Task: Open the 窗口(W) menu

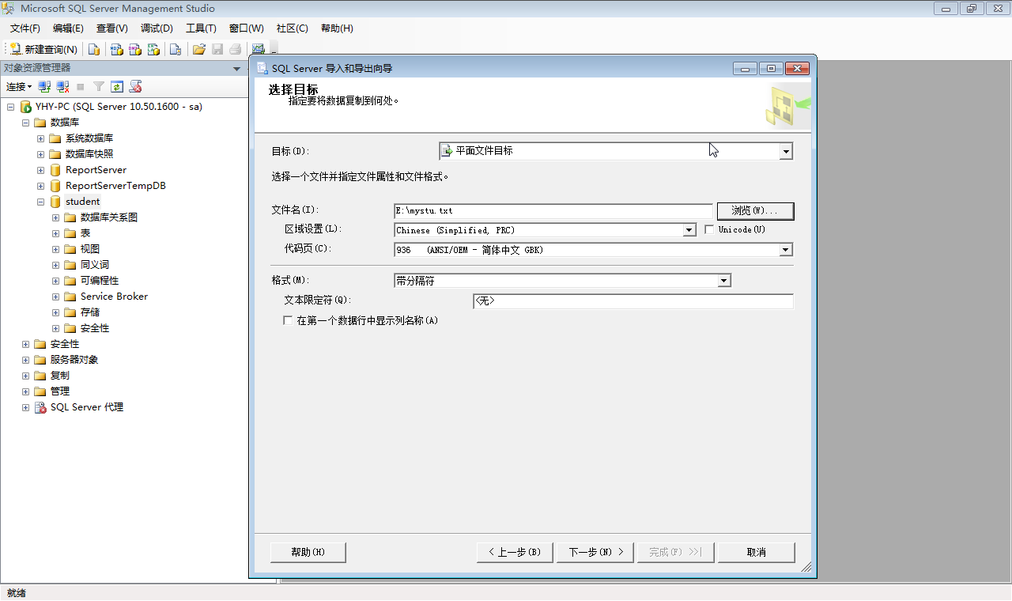Action: tap(247, 28)
